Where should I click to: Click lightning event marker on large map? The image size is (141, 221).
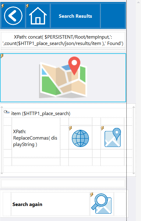[2, 56]
